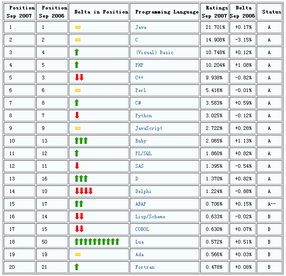
Task: Open the Lisp/Scheme language link
Action: (150, 217)
